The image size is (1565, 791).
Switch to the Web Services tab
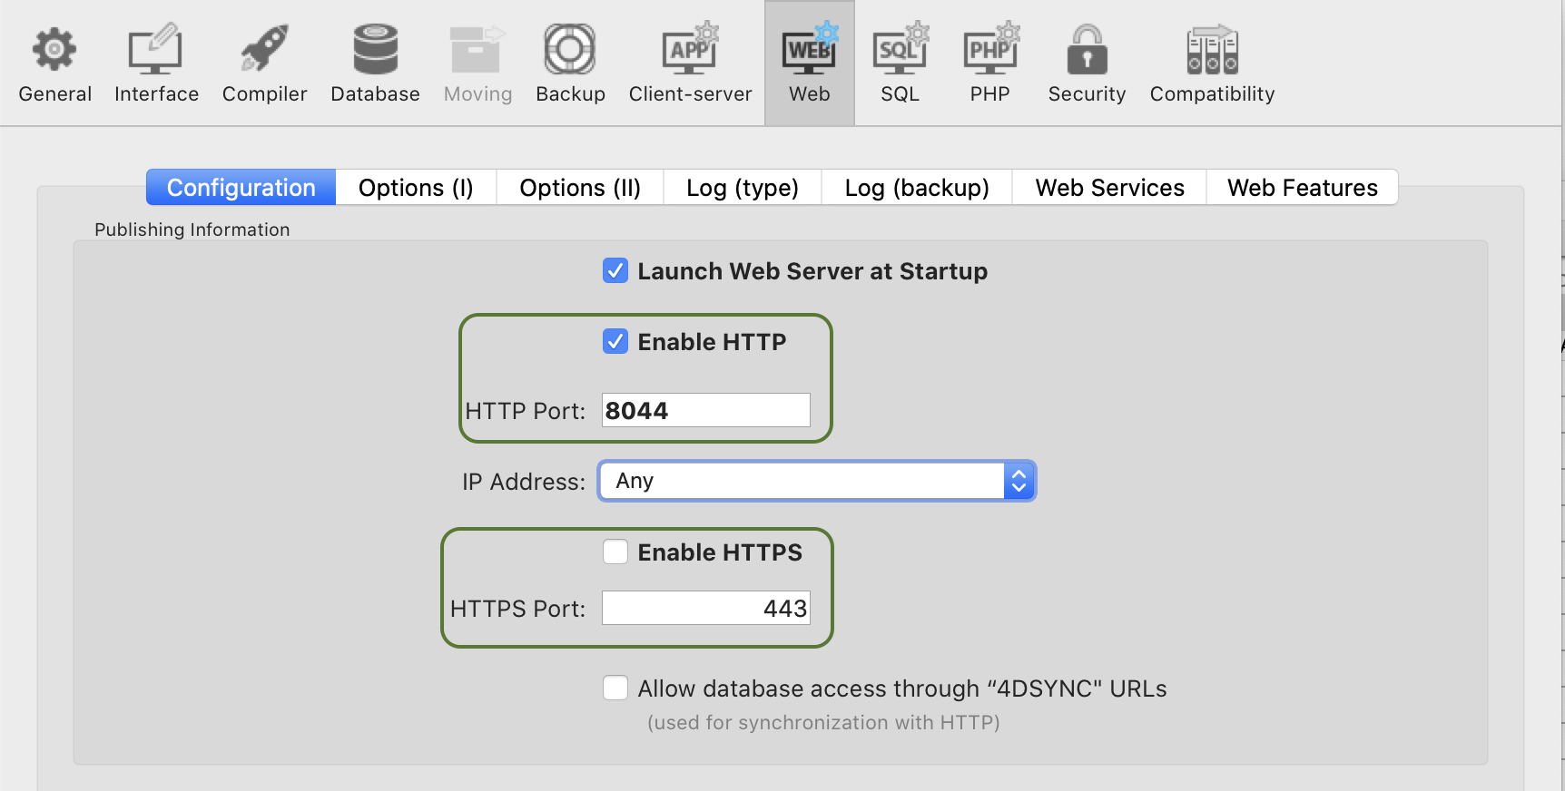[1109, 188]
